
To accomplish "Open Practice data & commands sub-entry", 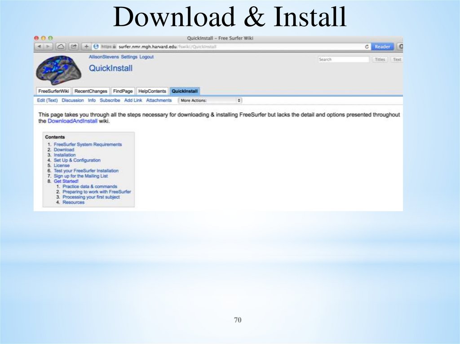I will 90,187.
